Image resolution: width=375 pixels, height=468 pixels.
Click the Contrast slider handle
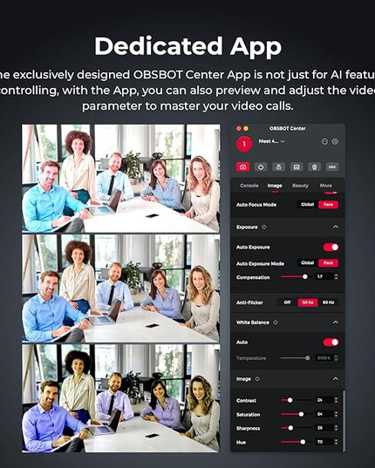(290, 400)
